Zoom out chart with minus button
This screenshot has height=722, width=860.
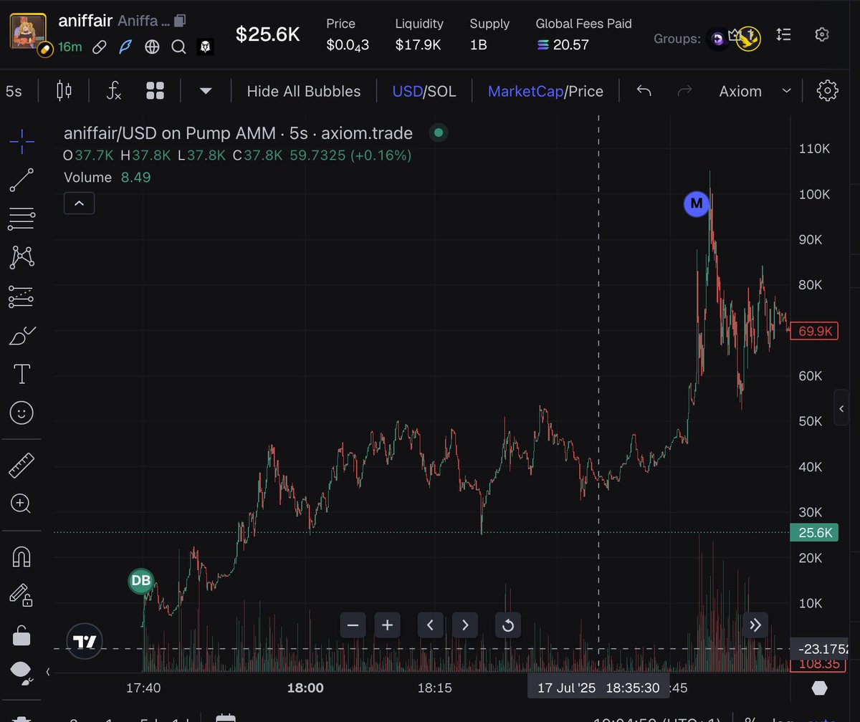click(x=353, y=625)
